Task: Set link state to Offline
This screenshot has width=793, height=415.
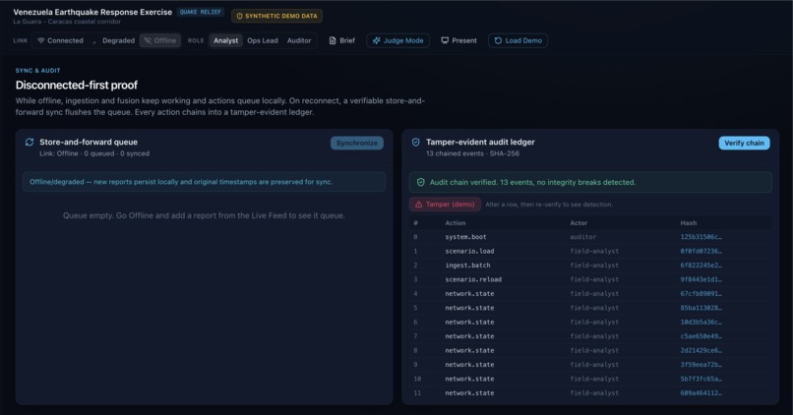Action: pos(160,40)
